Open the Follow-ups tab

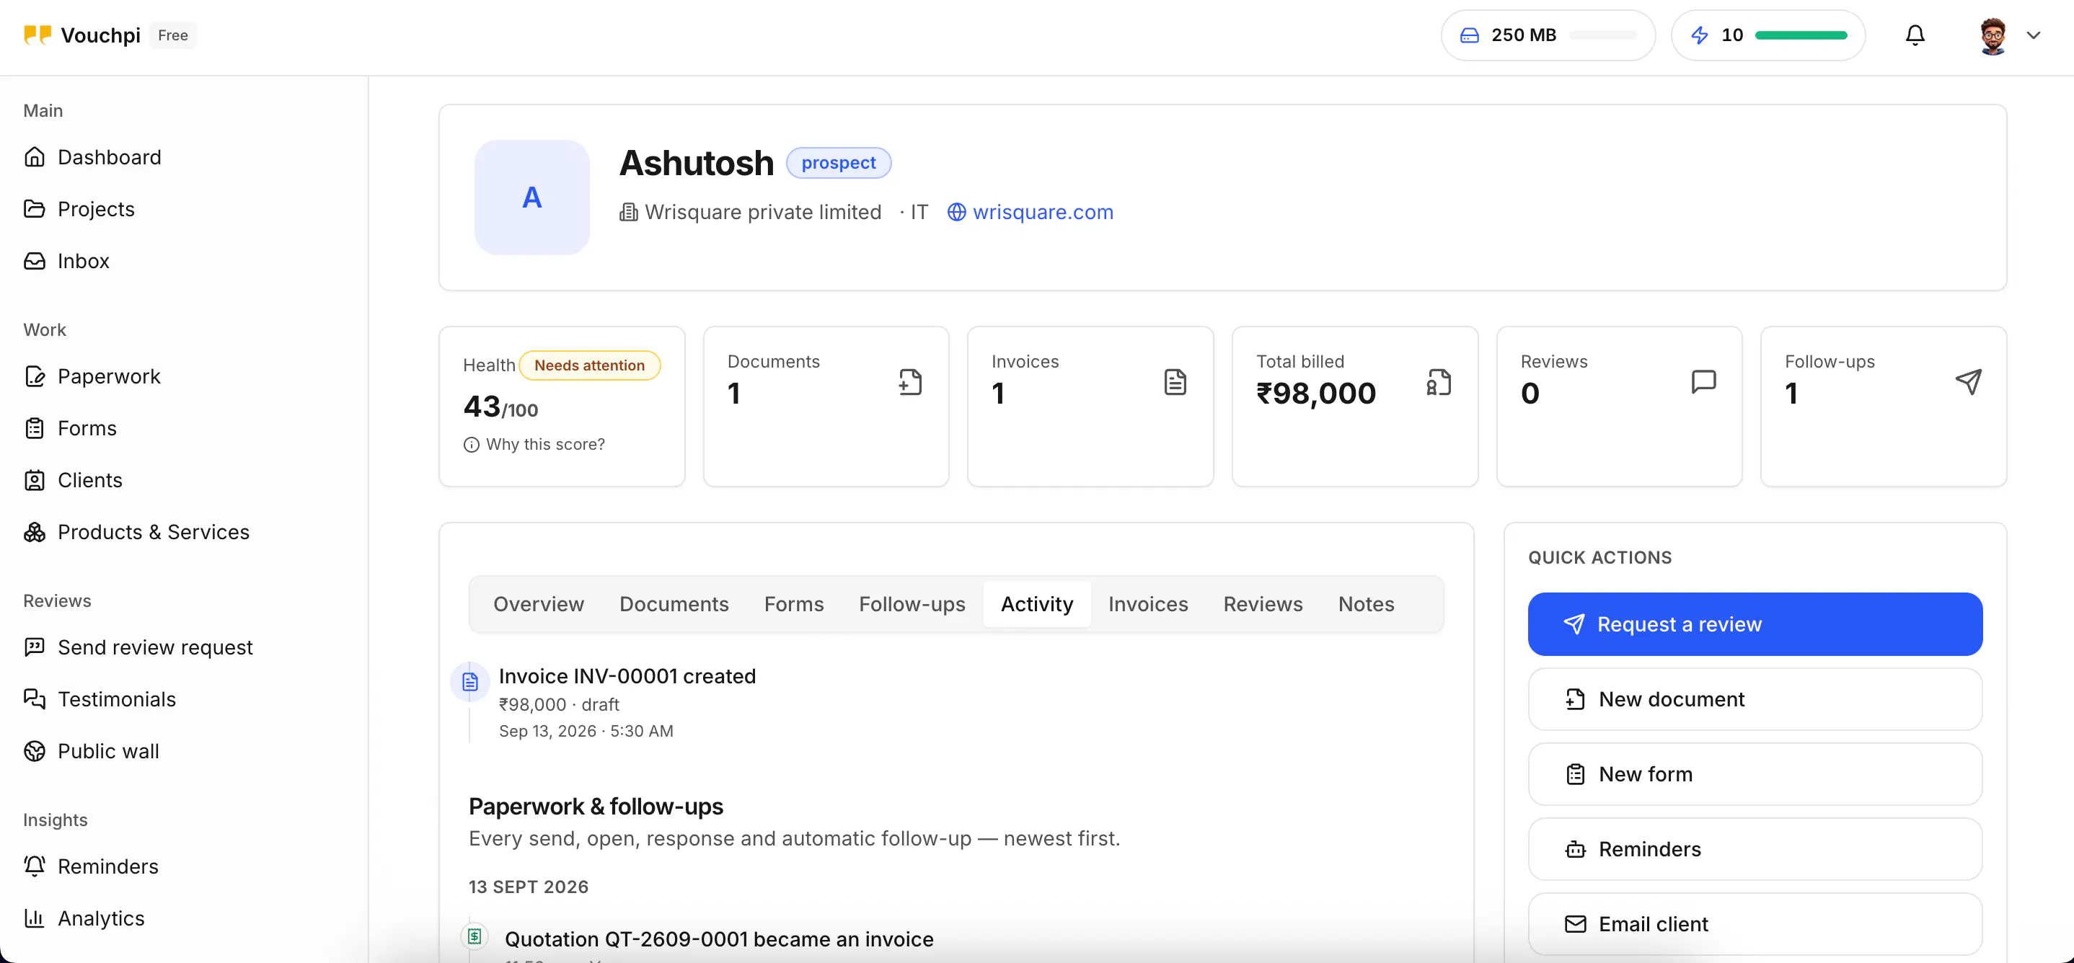(912, 604)
